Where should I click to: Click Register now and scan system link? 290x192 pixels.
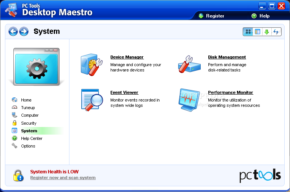coord(63,178)
